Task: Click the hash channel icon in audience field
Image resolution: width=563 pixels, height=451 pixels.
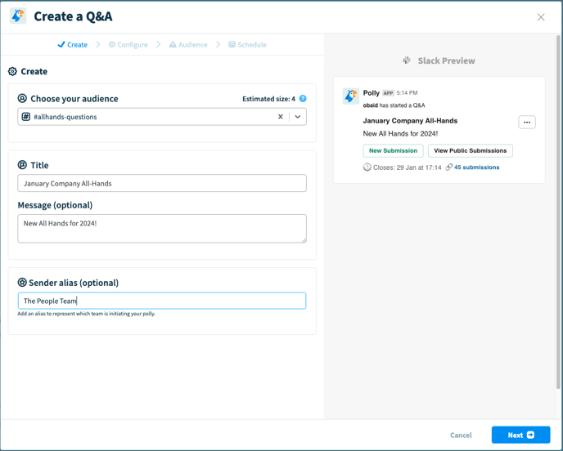Action: (x=26, y=117)
